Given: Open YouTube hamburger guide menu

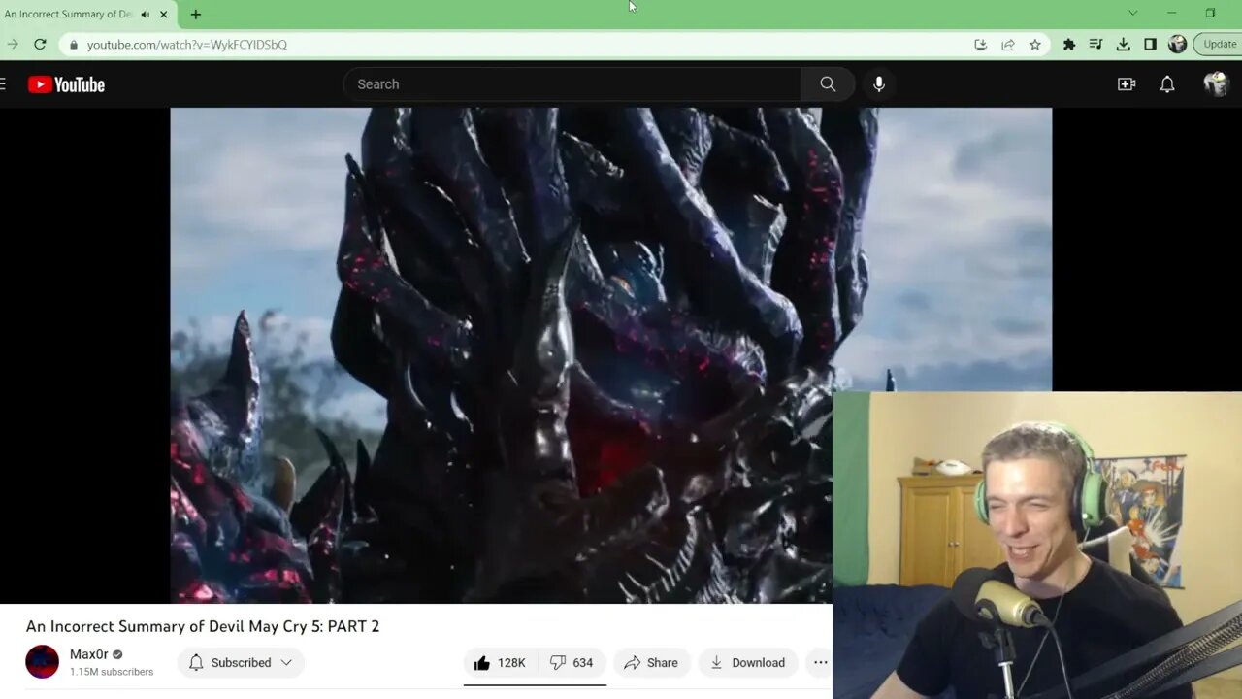Looking at the screenshot, I should 3,84.
